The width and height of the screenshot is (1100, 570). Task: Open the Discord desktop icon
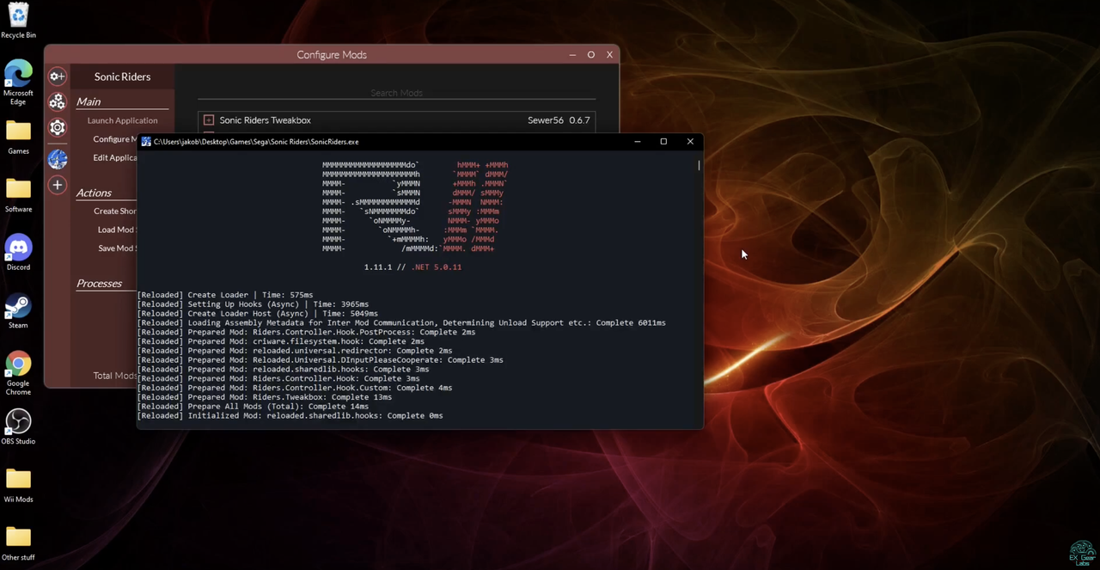point(18,253)
